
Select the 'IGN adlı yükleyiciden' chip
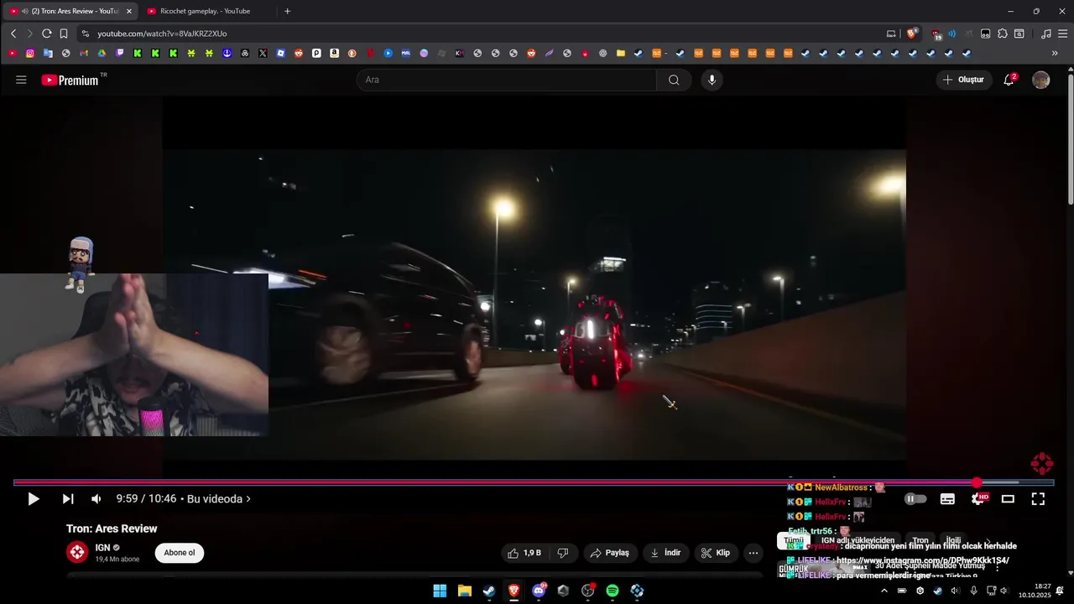tap(858, 540)
